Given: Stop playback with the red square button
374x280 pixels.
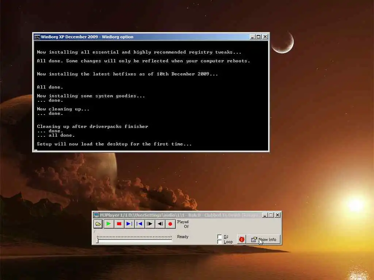Looking at the screenshot, I should pos(119,224).
